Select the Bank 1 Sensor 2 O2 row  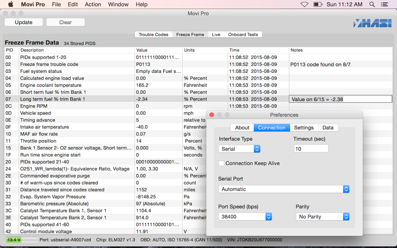point(105,148)
